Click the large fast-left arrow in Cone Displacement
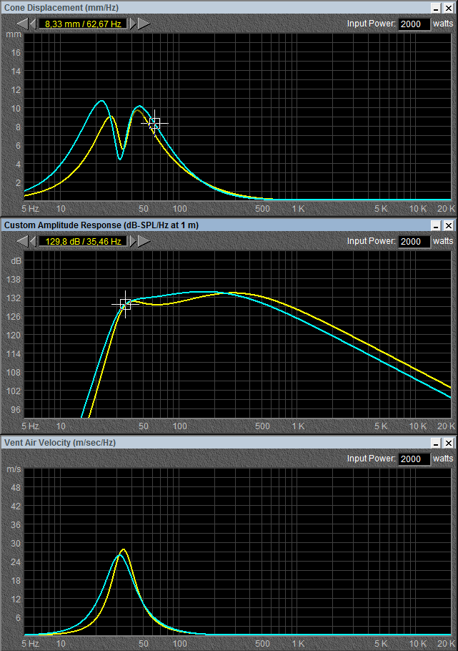 (22, 24)
